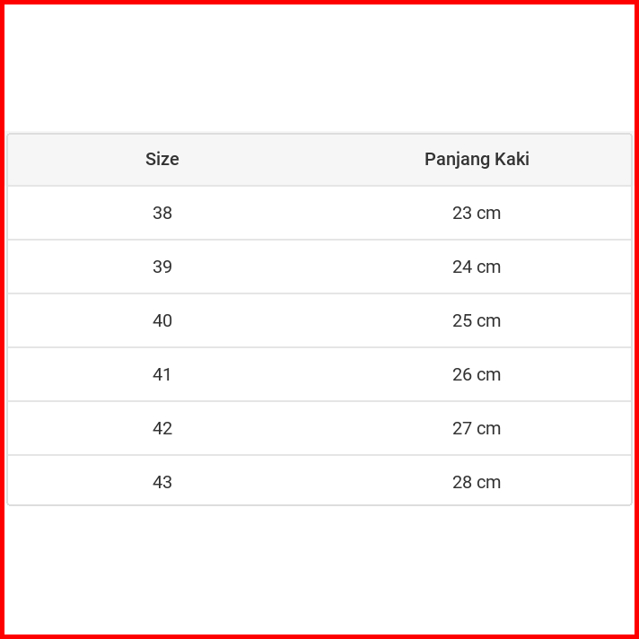Screen dimensions: 639x639
Task: Select the size 41 cell
Action: click(x=162, y=375)
